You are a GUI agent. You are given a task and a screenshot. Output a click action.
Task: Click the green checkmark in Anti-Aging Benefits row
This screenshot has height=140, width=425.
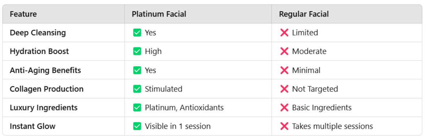[x=137, y=70]
